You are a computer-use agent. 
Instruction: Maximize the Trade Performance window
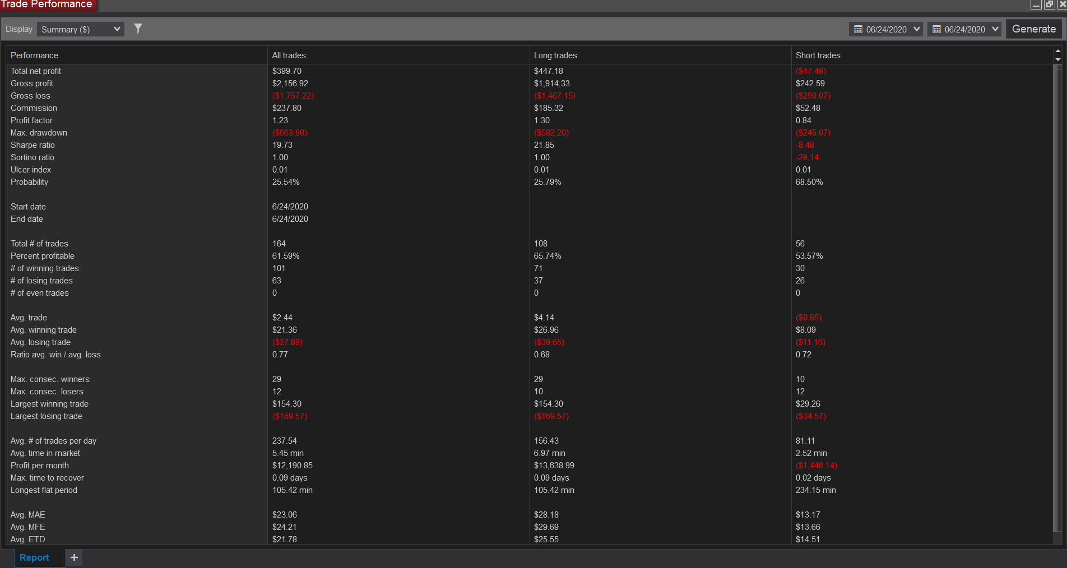coord(1049,4)
